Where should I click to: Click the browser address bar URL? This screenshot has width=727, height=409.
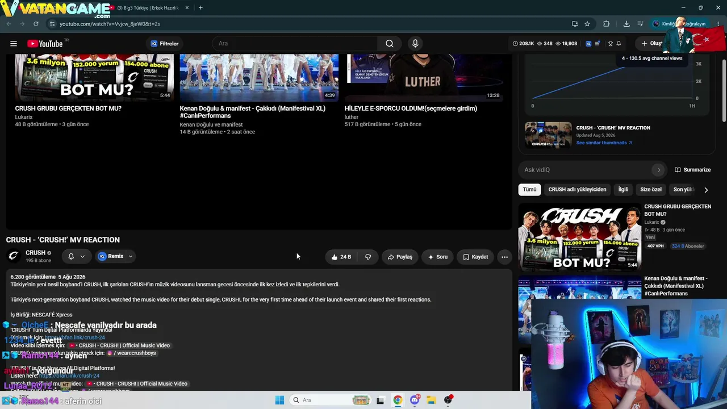pyautogui.click(x=110, y=24)
